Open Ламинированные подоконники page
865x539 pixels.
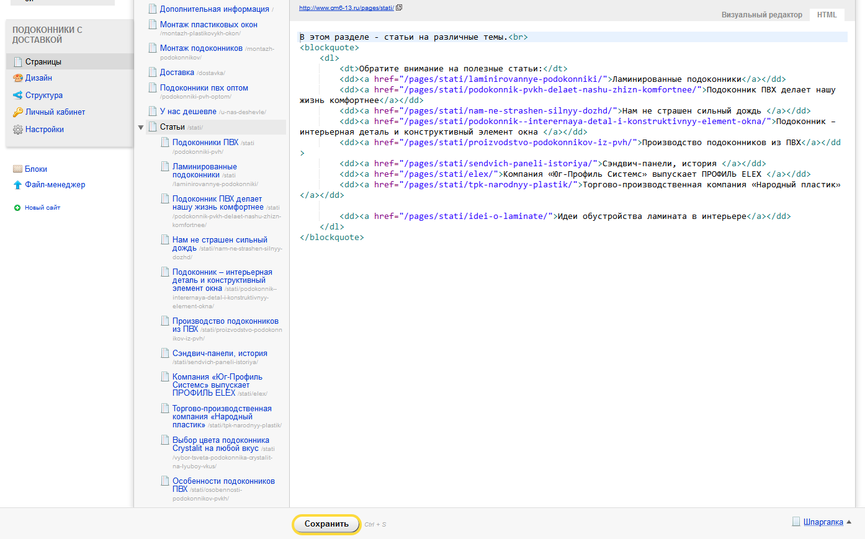click(205, 171)
